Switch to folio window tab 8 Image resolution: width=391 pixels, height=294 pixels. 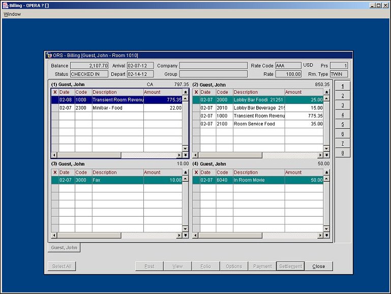pyautogui.click(x=343, y=153)
